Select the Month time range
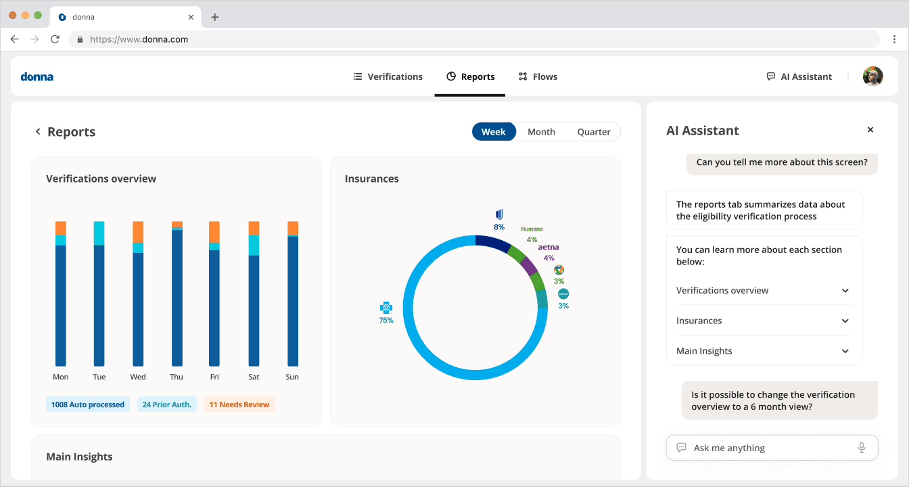This screenshot has height=487, width=909. [x=541, y=132]
